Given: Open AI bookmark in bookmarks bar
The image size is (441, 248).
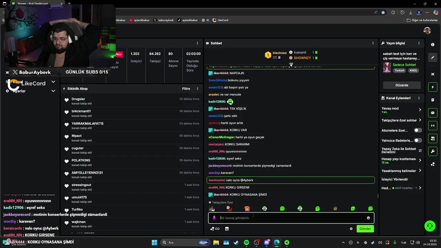Looking at the screenshot, I should [205, 20].
